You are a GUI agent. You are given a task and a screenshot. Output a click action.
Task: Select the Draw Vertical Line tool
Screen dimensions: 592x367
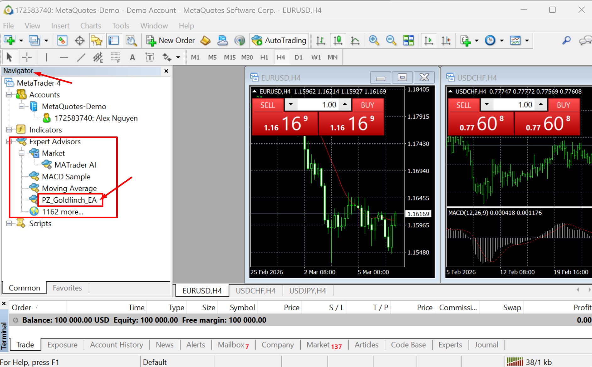coord(46,57)
